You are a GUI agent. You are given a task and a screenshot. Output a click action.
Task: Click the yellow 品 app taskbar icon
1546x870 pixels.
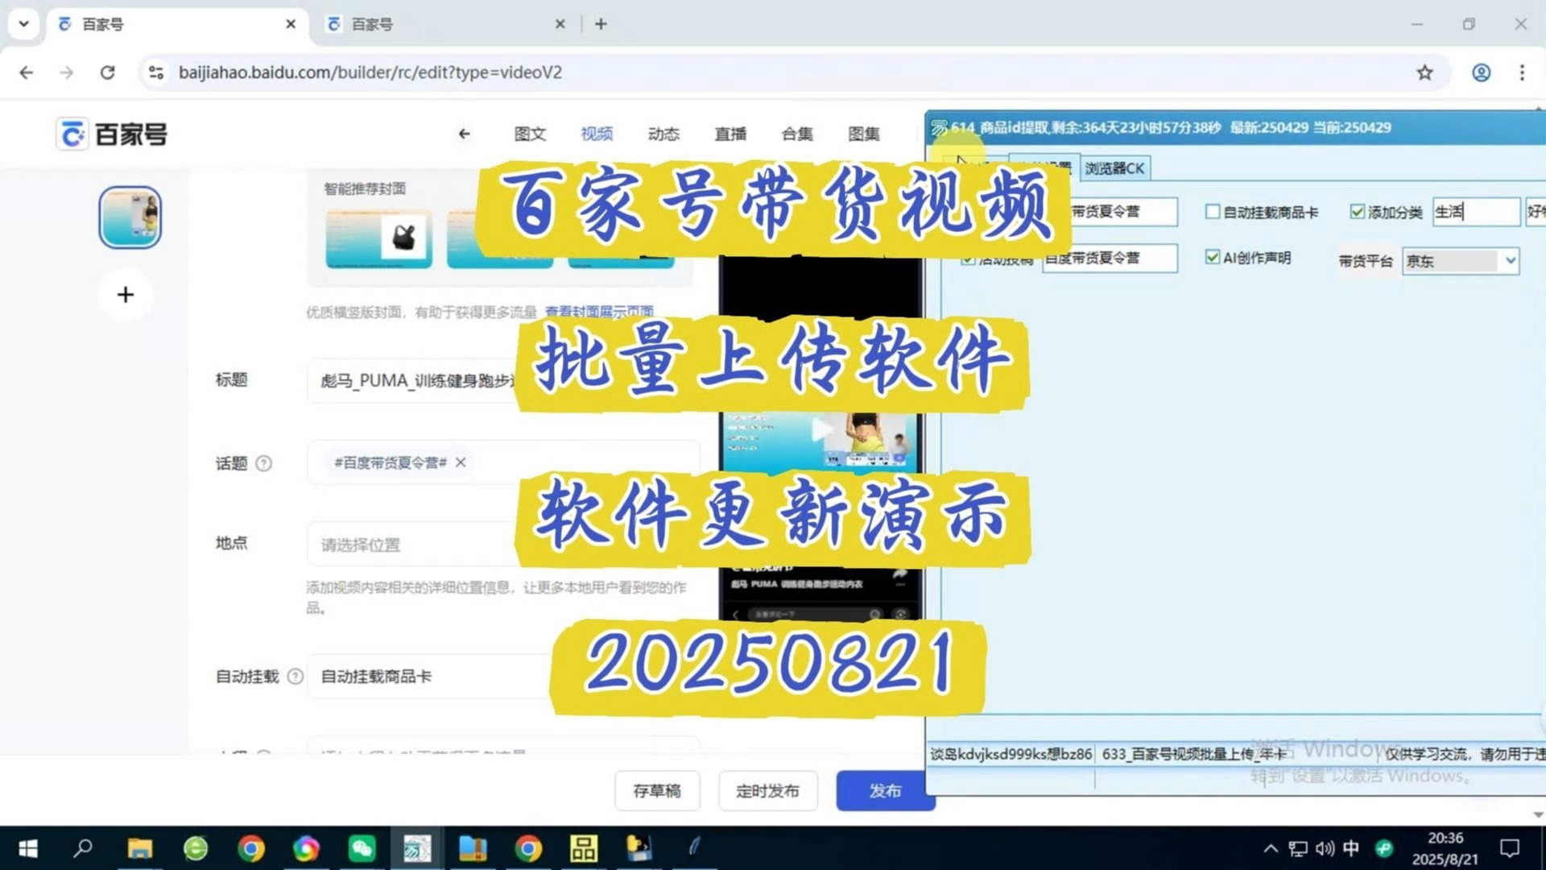click(x=583, y=848)
